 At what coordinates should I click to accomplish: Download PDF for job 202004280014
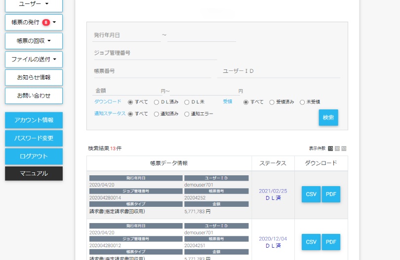point(331,195)
